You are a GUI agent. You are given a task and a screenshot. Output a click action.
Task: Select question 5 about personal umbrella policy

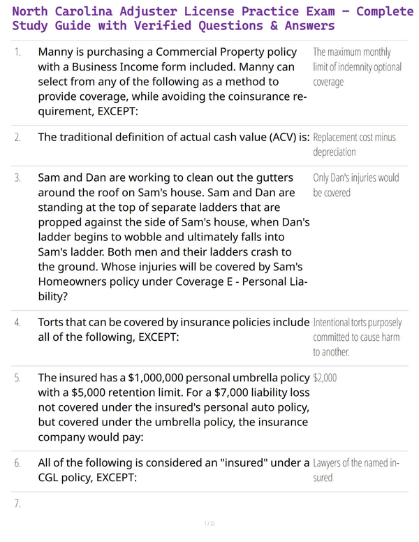(x=174, y=407)
